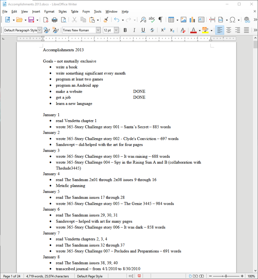Click the zoom slider handle
Image resolution: width=258 pixels, height=279 pixels.
click(x=226, y=276)
